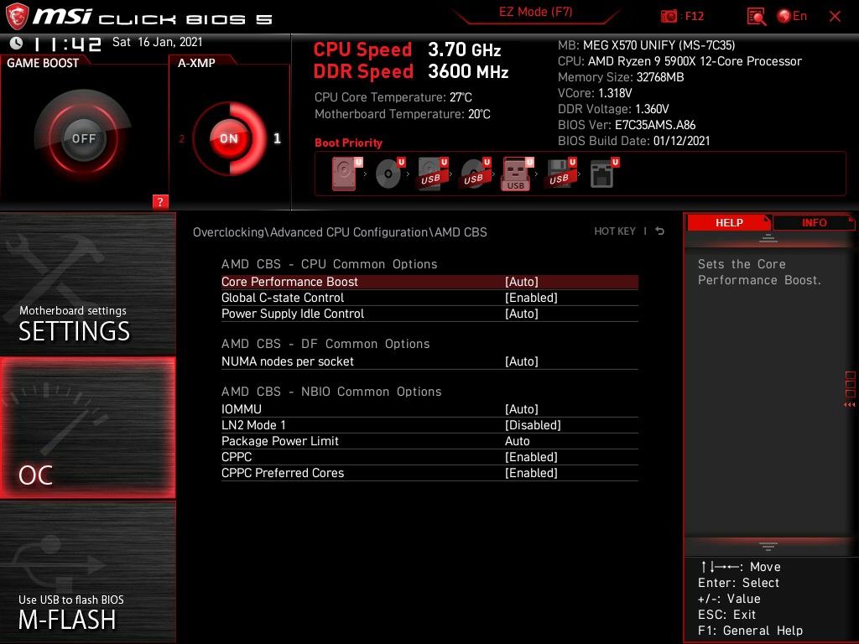Select the USB key boot device icon
859x644 pixels.
coord(517,174)
